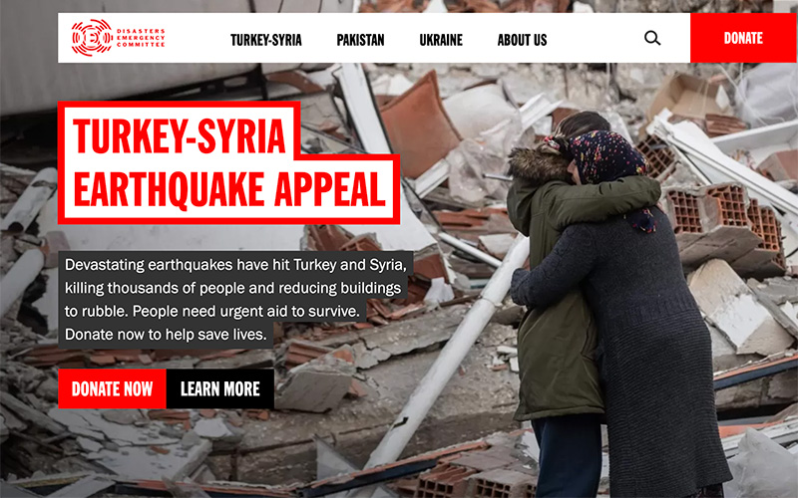Click the Turkey-Syria Earthquake Appeal headline
The width and height of the screenshot is (798, 498).
[228, 162]
